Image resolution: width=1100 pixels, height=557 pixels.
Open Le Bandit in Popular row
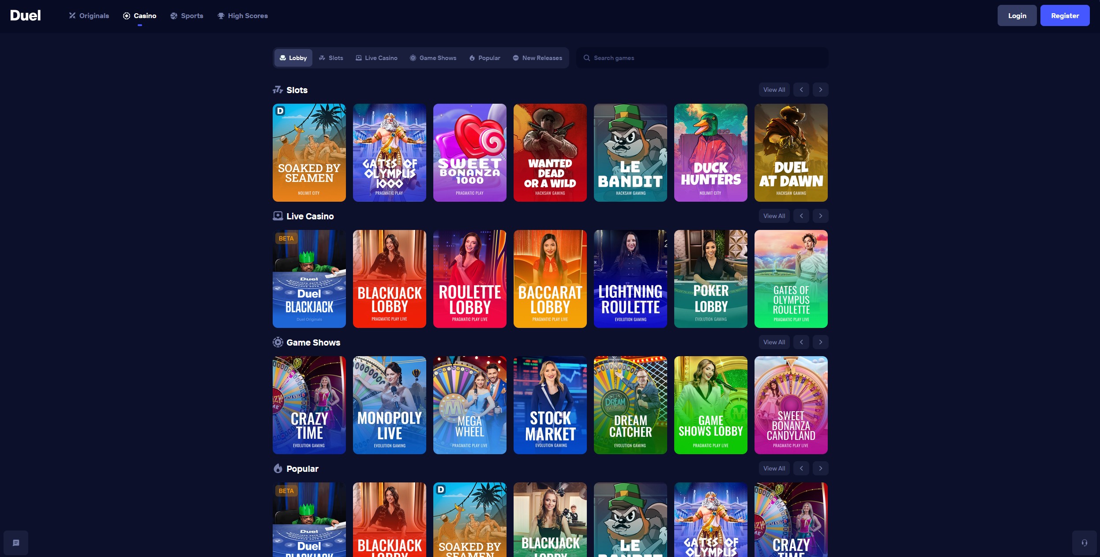631,519
